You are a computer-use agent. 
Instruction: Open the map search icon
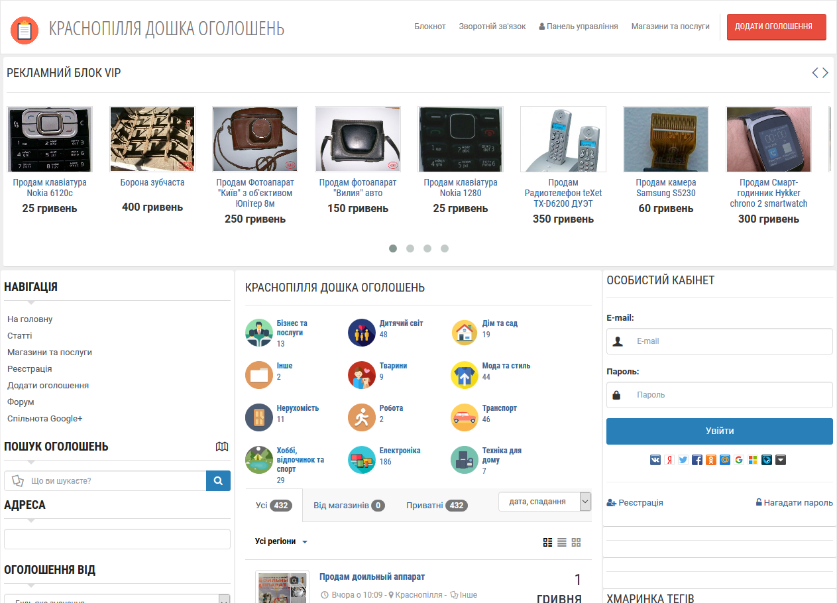(x=222, y=447)
